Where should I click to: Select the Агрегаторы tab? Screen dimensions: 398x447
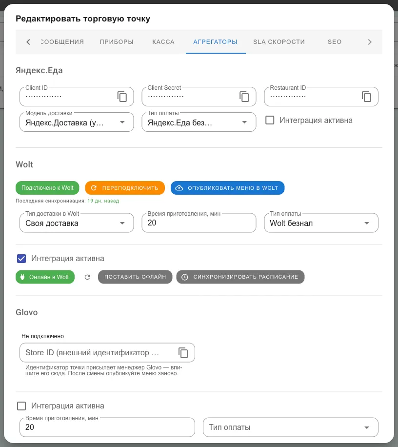(216, 42)
